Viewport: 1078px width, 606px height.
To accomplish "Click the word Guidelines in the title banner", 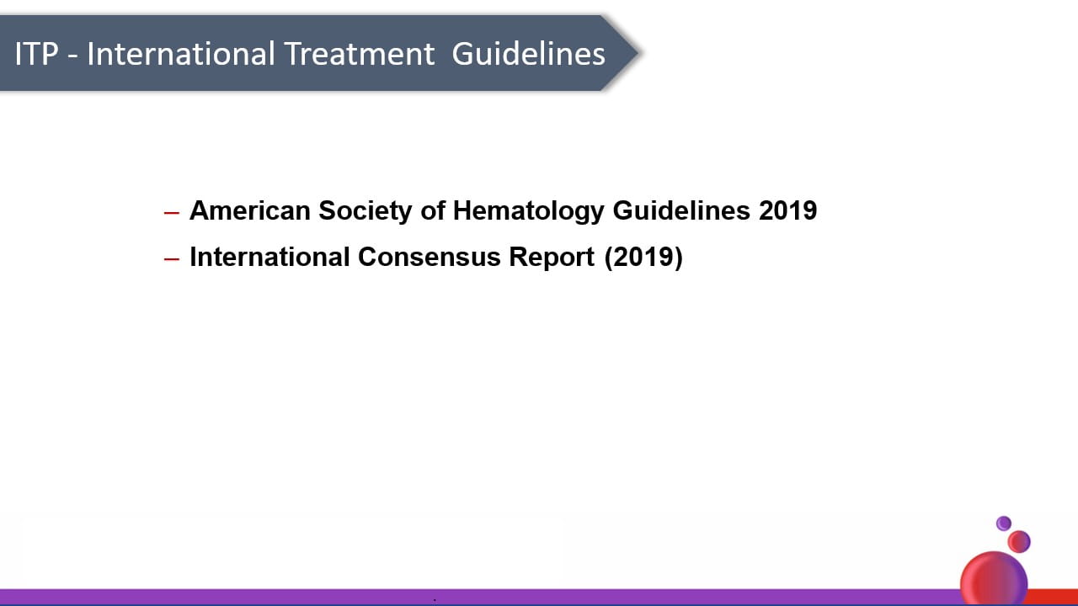I will tap(528, 54).
